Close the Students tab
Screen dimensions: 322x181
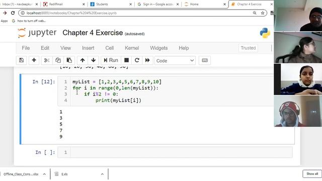(x=130, y=4)
